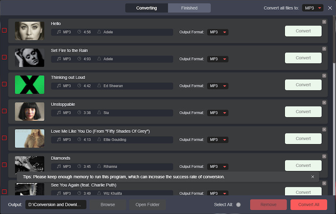Screen dimensions: 336x214
Task: Click the artist icon next to Rihanna
Action: click(x=99, y=166)
